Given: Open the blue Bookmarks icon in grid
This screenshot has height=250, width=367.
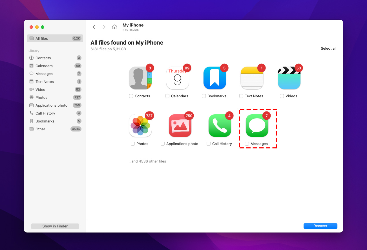Looking at the screenshot, I should (215, 78).
